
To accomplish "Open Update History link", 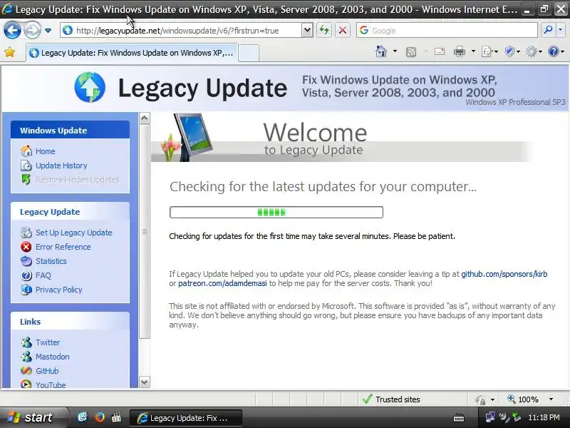I will tap(61, 165).
